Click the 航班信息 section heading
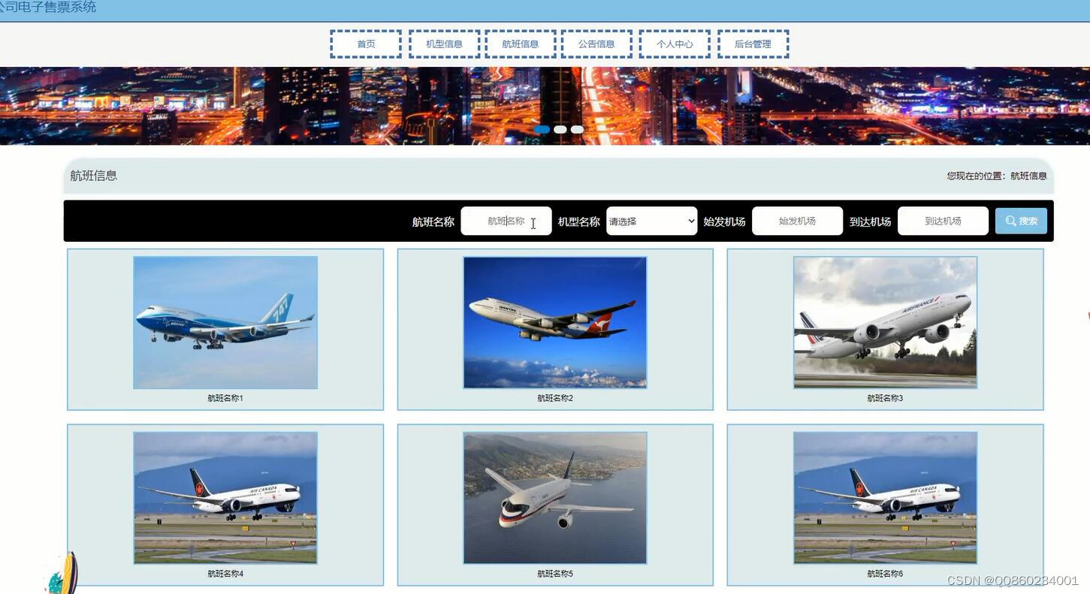The height and width of the screenshot is (594, 1090). pos(94,176)
